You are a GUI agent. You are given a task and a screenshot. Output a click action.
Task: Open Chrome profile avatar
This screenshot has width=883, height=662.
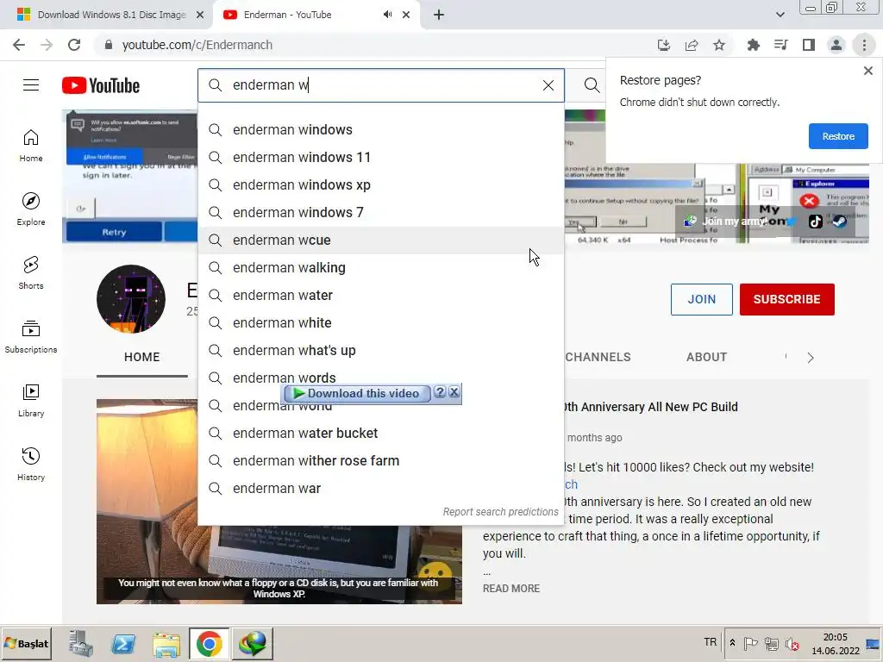click(836, 45)
